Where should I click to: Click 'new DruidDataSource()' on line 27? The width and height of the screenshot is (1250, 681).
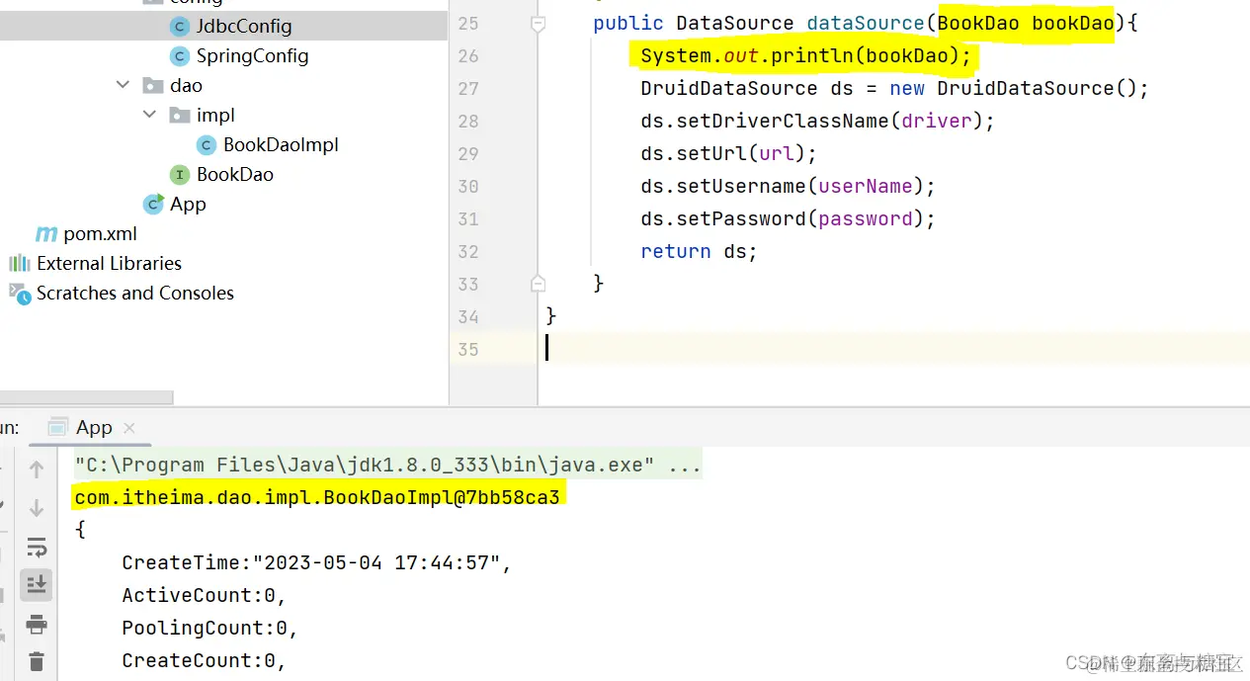point(1014,88)
